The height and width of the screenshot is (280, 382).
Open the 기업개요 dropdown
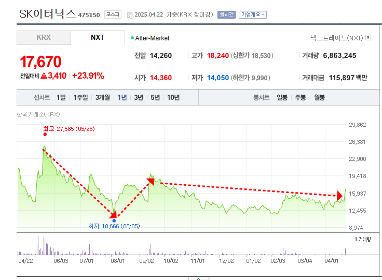click(x=253, y=15)
